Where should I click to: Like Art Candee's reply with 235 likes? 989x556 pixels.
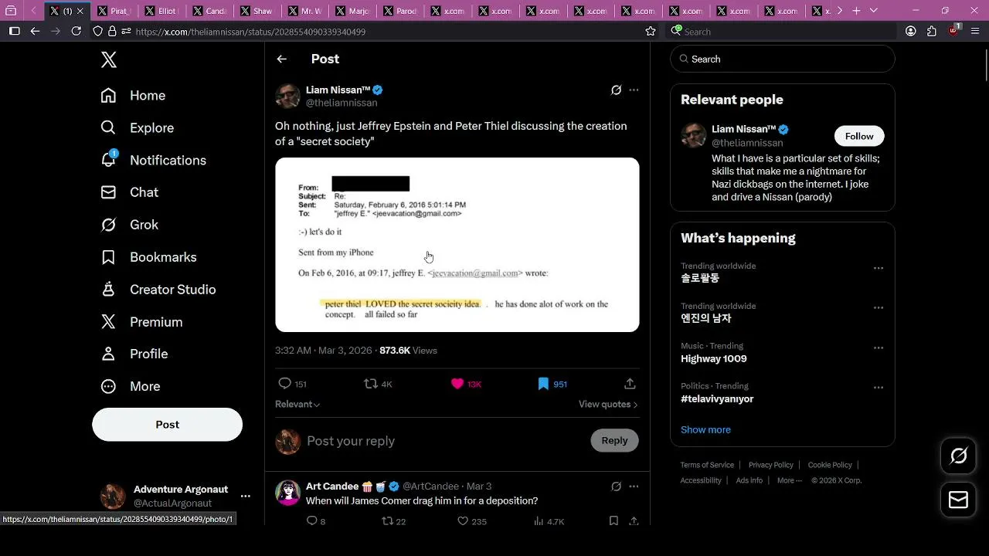pos(463,521)
